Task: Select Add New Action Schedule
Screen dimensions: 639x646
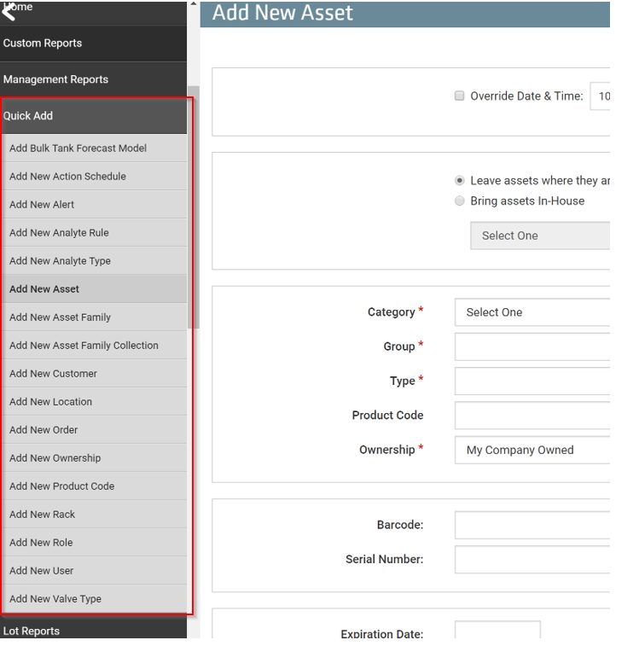Action: coord(95,177)
